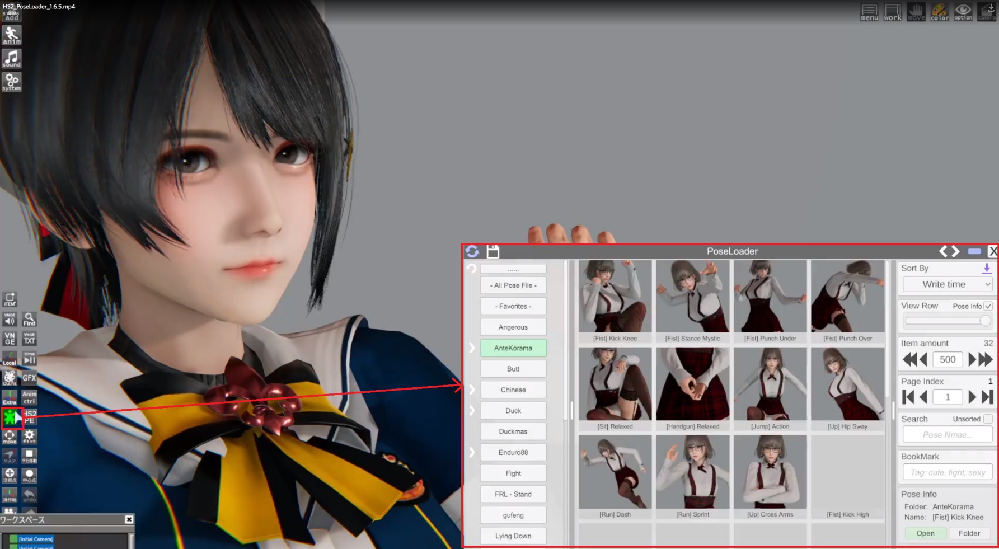The image size is (999, 549).
Task: Open the Outfit icon
Action: (10, 378)
